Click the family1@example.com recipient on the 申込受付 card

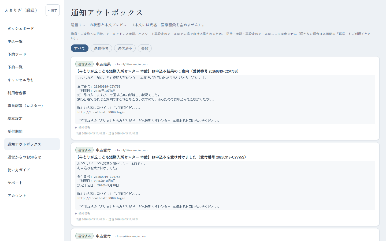pyautogui.click(x=132, y=150)
